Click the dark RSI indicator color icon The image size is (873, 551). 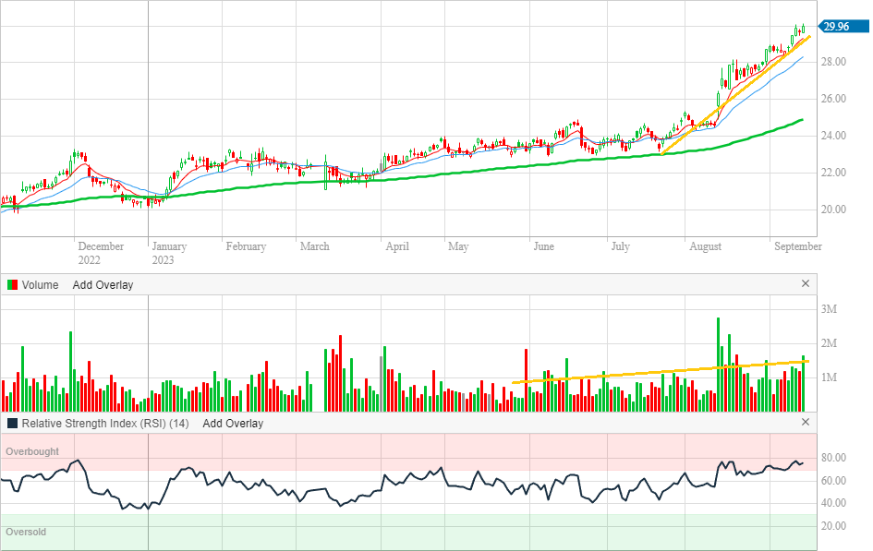coord(12,424)
